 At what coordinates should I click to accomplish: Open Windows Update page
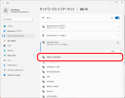pyautogui.click(x=18, y=75)
